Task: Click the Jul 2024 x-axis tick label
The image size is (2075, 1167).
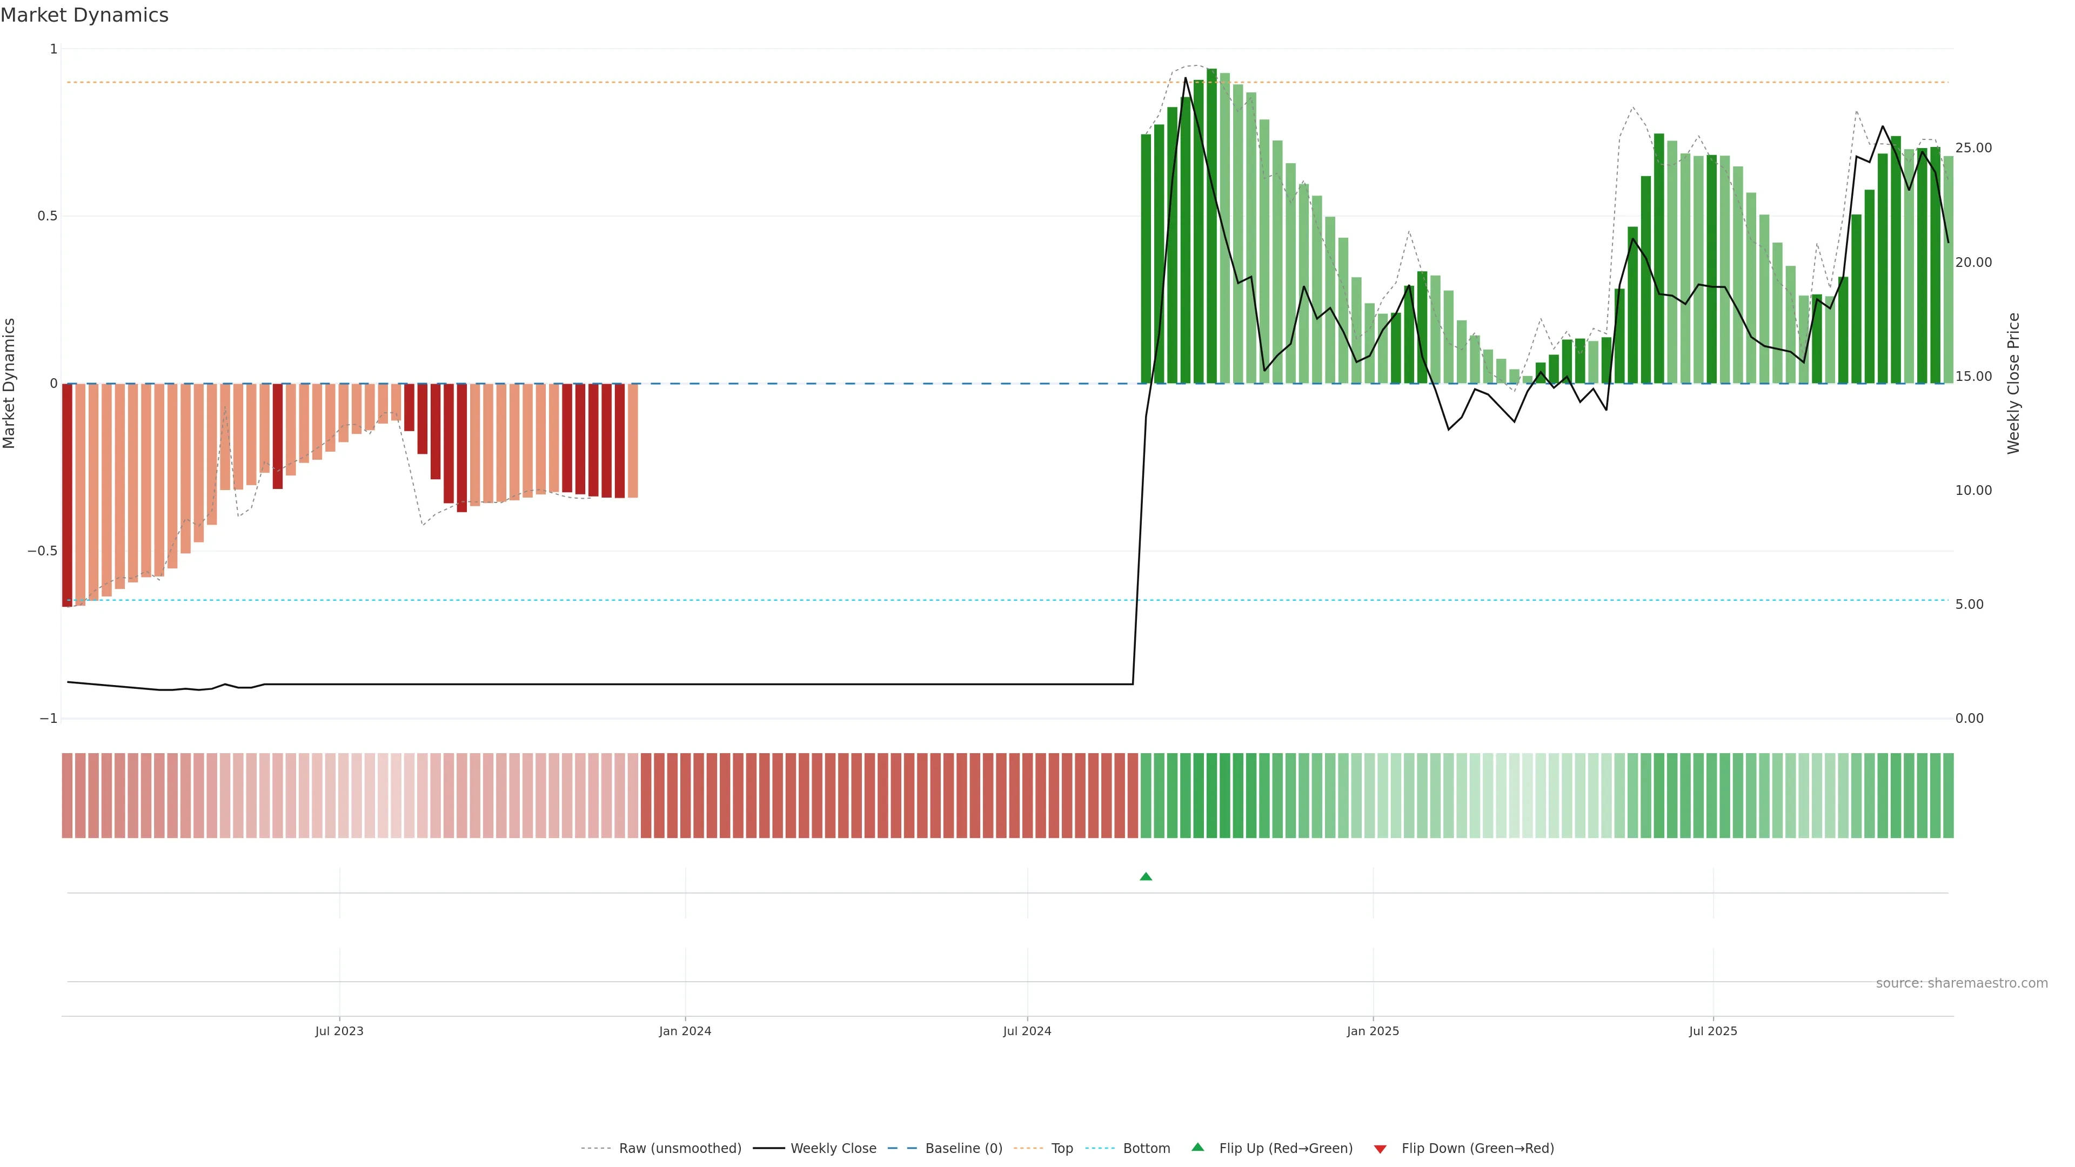Action: 1027,1031
